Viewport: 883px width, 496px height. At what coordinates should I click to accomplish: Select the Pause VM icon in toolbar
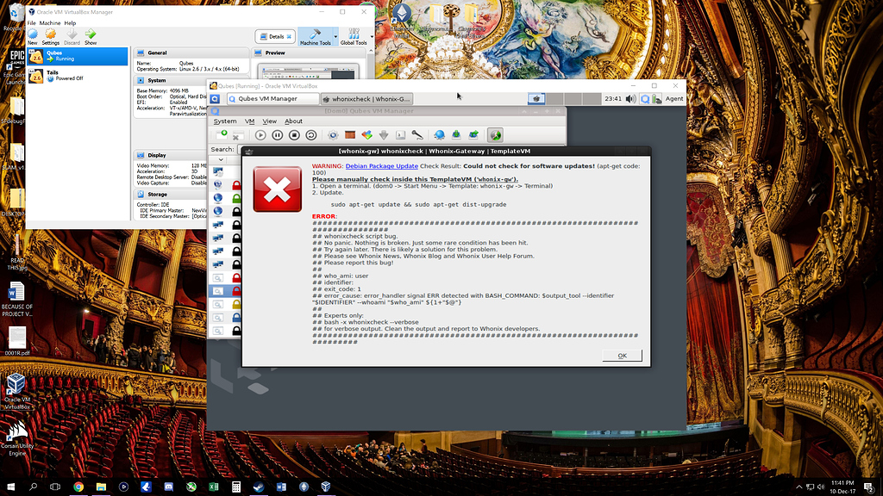pyautogui.click(x=277, y=135)
